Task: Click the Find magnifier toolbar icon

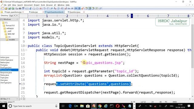Action: (52, 8)
